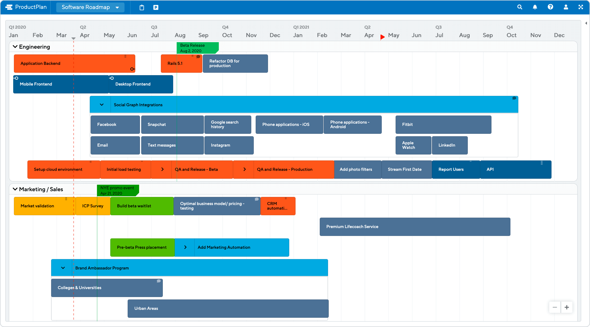The width and height of the screenshot is (590, 327).
Task: Click the Software Roadmap dropdown arrow
Action: [x=117, y=7]
